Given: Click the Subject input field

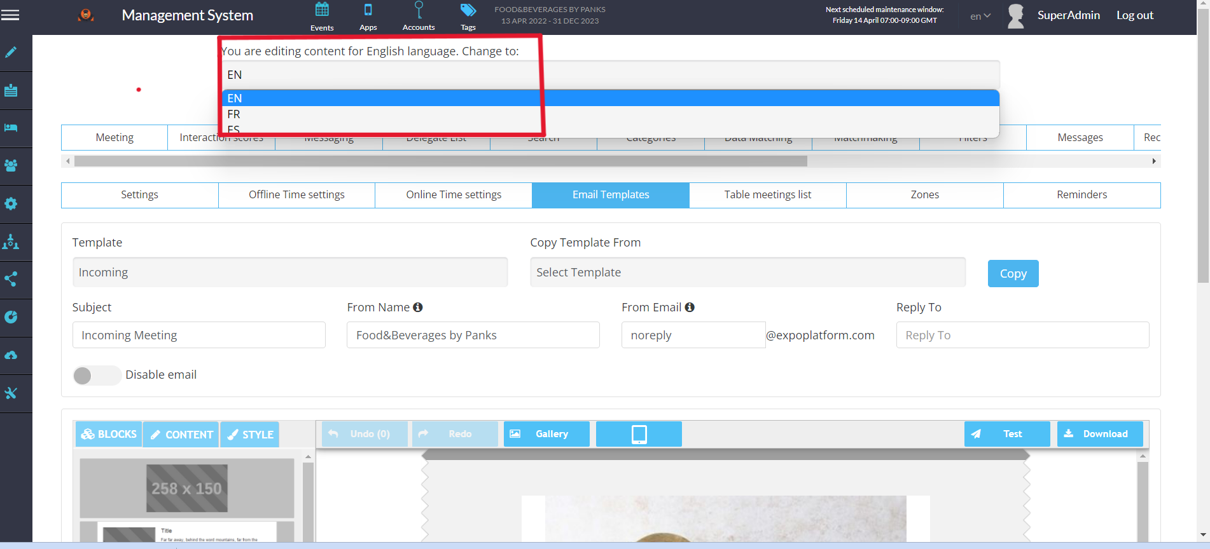Looking at the screenshot, I should click(199, 335).
